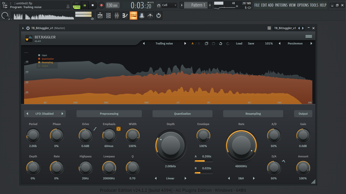
Task: Open the Piano roll icon
Action: [125, 16]
